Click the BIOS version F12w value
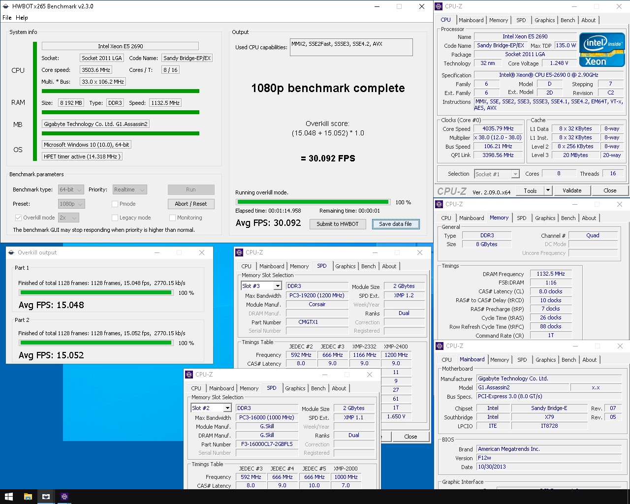The width and height of the screenshot is (630, 504). point(549,458)
